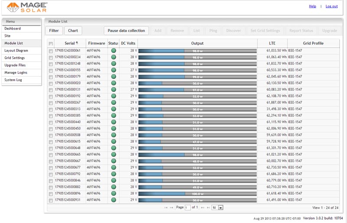Toggle the select-all checkbox in table header
The width and height of the screenshot is (347, 223).
(51, 44)
